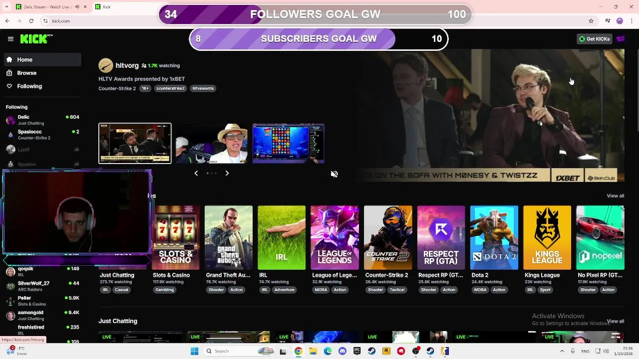The height and width of the screenshot is (359, 639).
Task: Open the blue Steam icon next to Epic Games
Action: click(371, 351)
